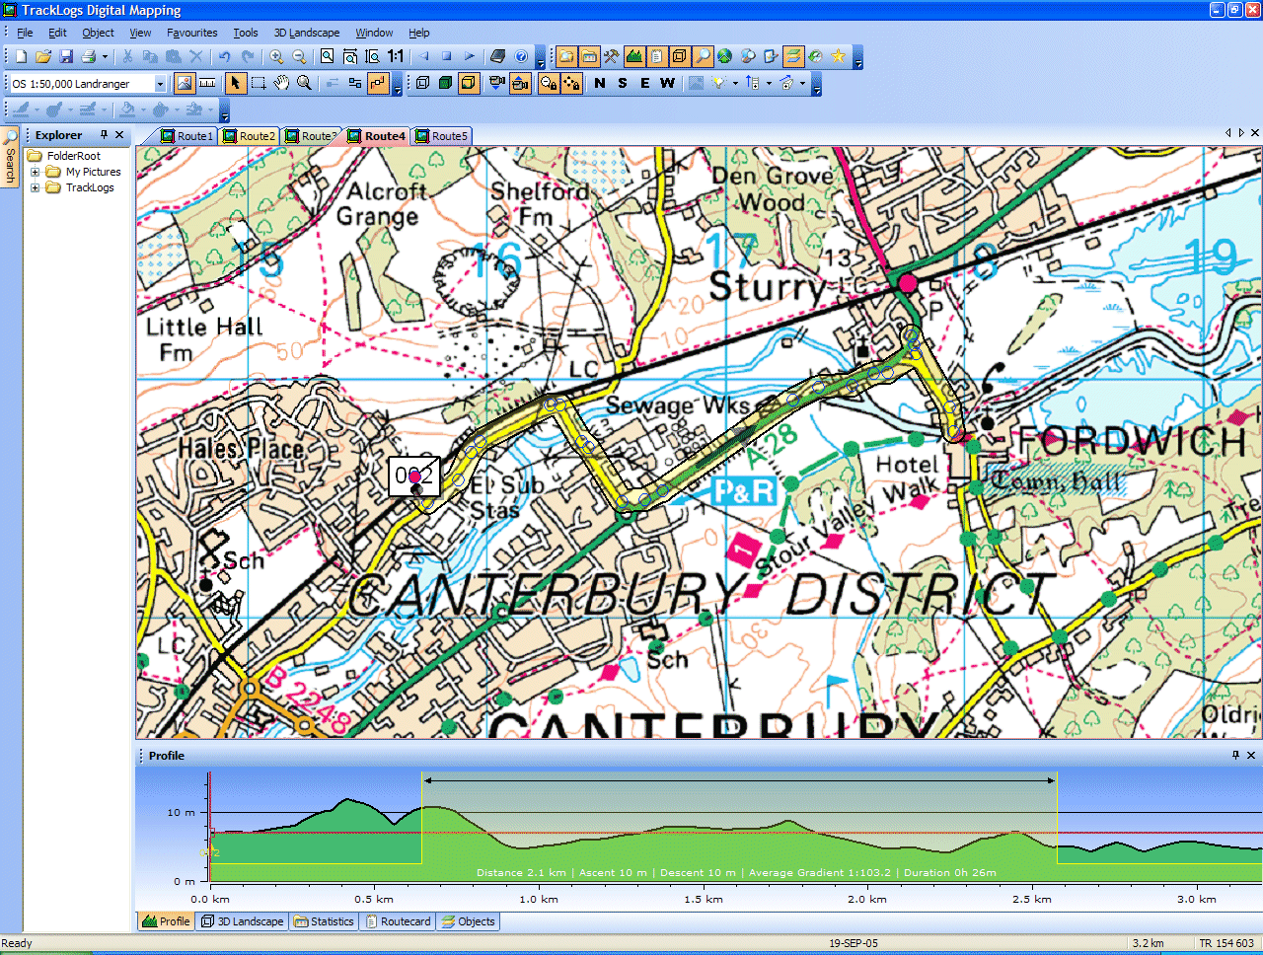Open the Search side tab
Screen dimensions: 1263x955
(10, 158)
